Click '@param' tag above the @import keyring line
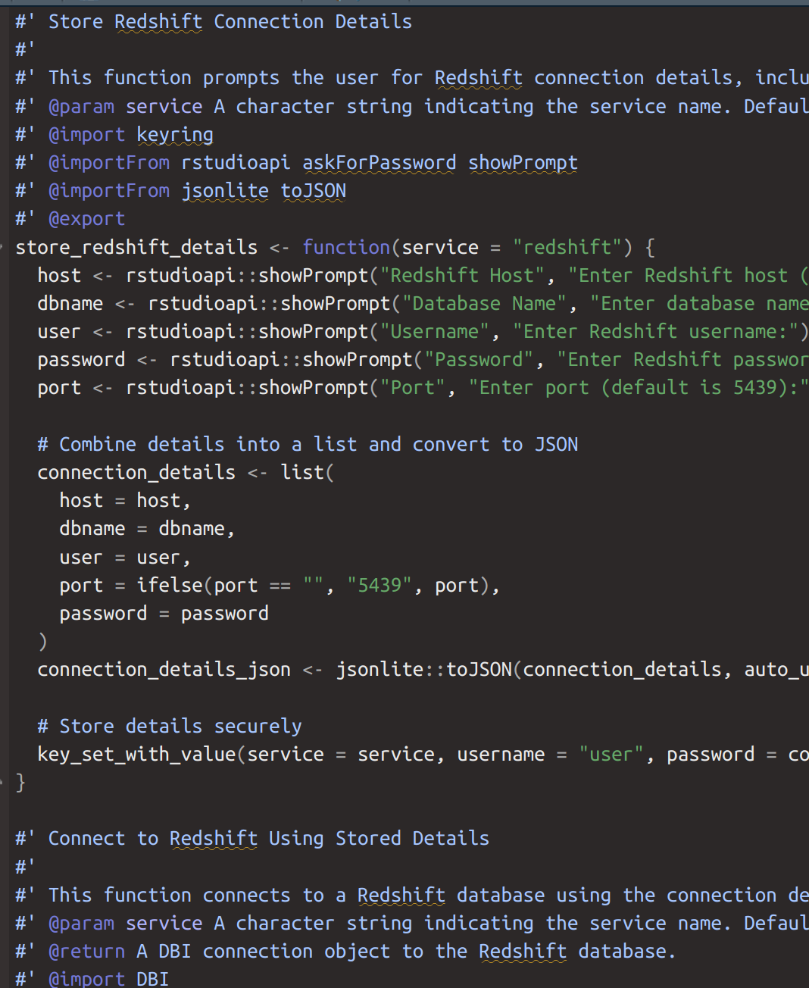 81,107
